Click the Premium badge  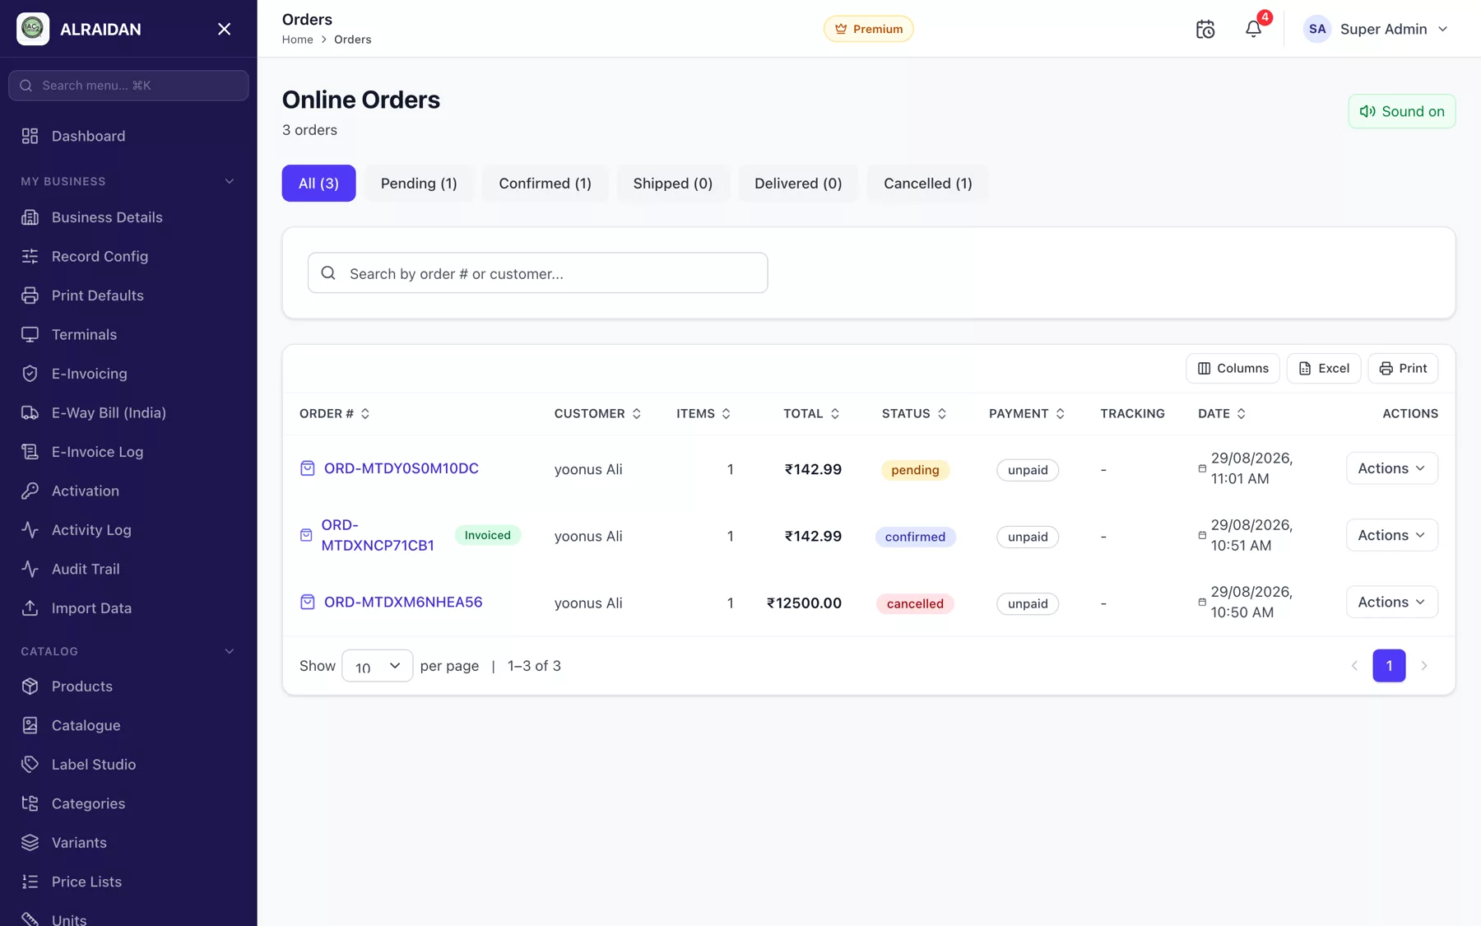869,29
